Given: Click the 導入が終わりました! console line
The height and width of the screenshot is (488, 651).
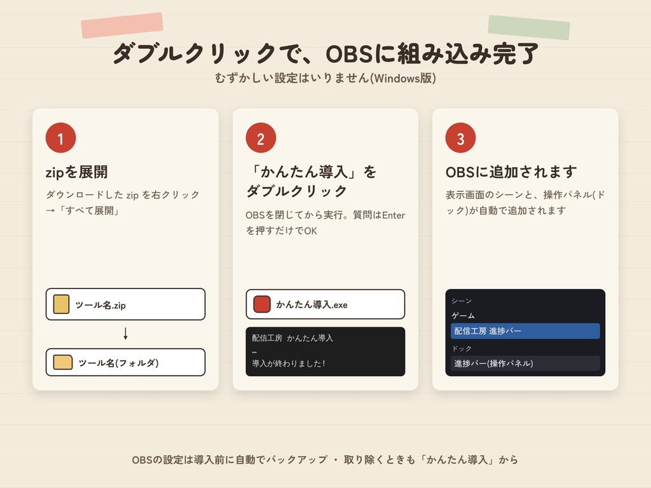Looking at the screenshot, I should (x=289, y=363).
